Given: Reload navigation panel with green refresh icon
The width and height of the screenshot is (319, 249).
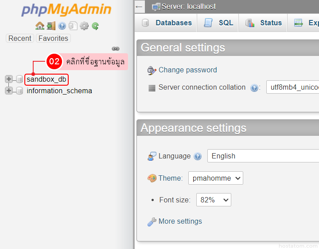Looking at the screenshot, I should coord(95,26).
